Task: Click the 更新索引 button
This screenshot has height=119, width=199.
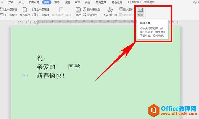Action: 127,15
